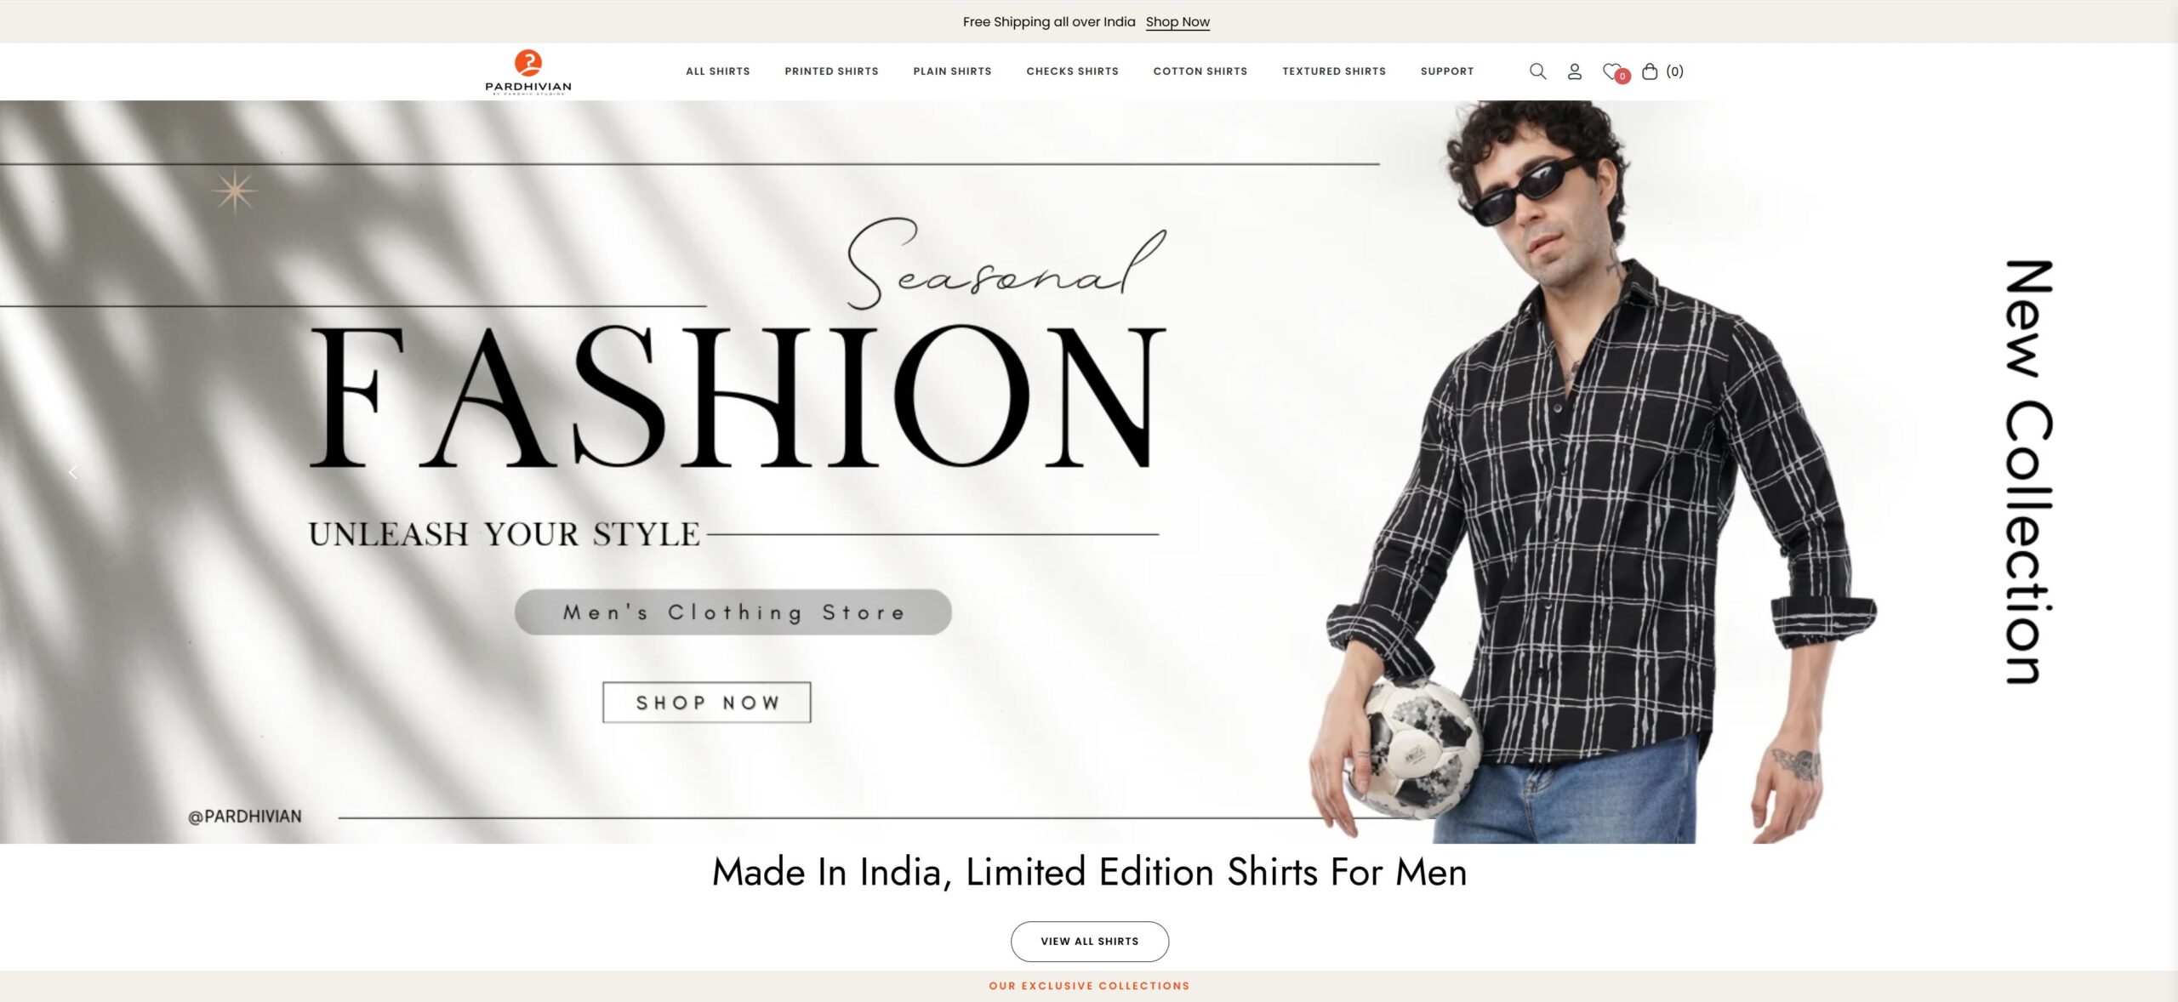Open the Support menu item

tap(1447, 71)
